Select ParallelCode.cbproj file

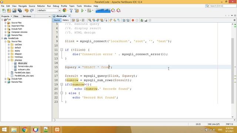[22, 72]
